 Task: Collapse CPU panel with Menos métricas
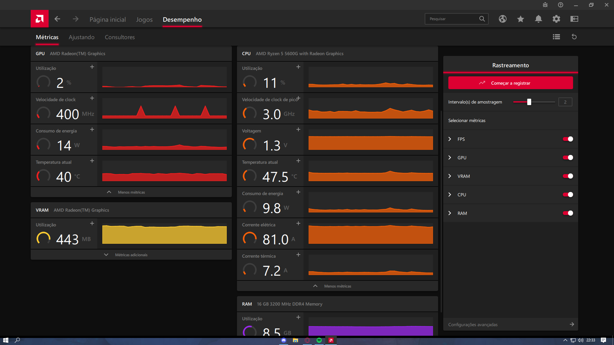[x=337, y=286]
